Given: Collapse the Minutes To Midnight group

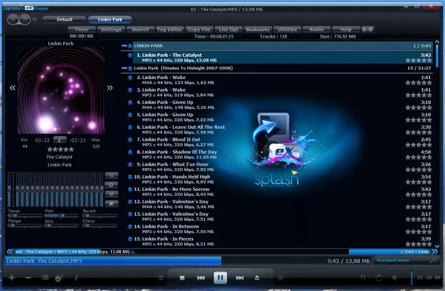Looking at the screenshot, I should click(x=124, y=68).
